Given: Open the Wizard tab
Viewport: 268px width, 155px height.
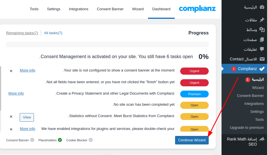Looking at the screenshot, I should point(138,9).
